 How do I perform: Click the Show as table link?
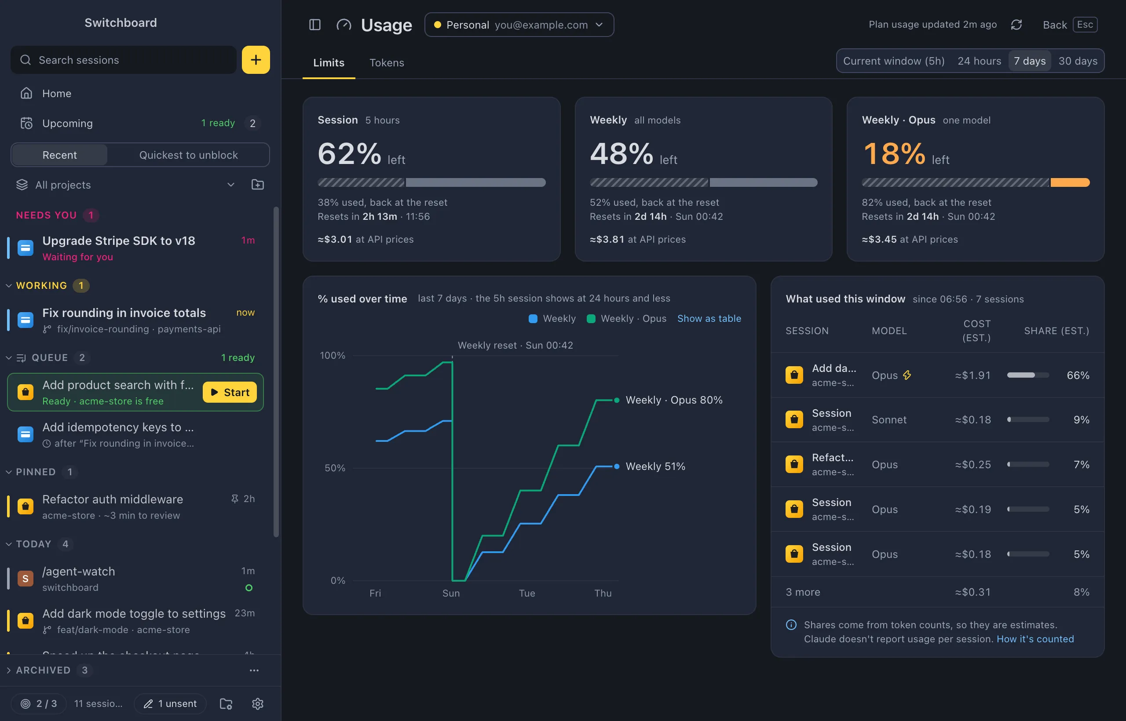point(709,318)
